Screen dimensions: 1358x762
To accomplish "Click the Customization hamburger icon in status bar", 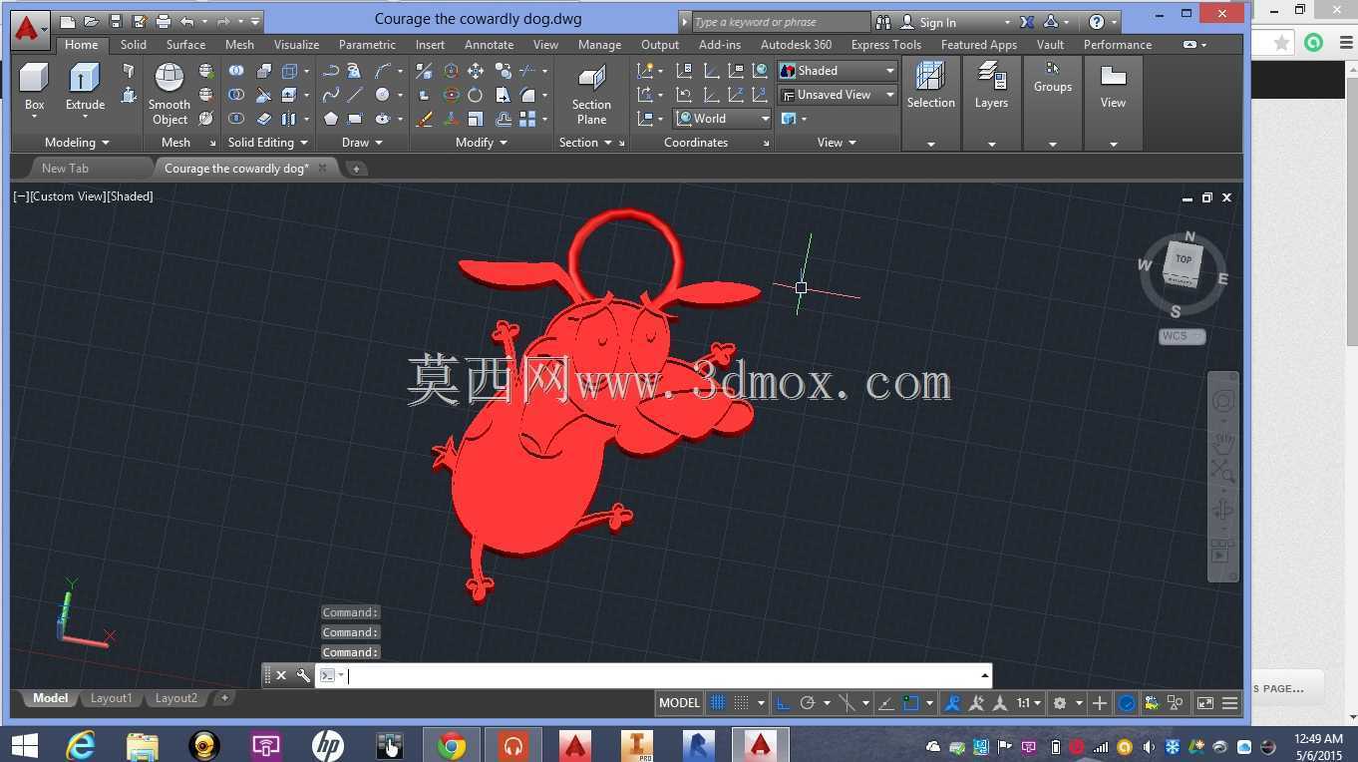I will [x=1230, y=703].
